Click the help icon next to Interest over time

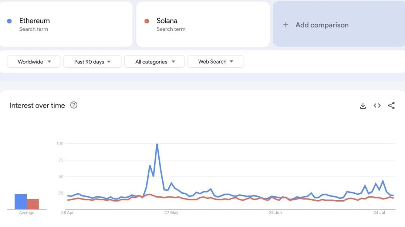pyautogui.click(x=74, y=105)
